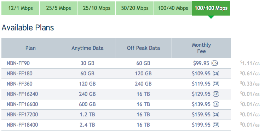Click the Anytime Data column header

(x=87, y=48)
